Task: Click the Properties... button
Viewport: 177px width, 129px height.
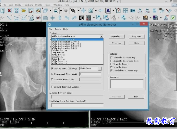Action: coord(117,36)
